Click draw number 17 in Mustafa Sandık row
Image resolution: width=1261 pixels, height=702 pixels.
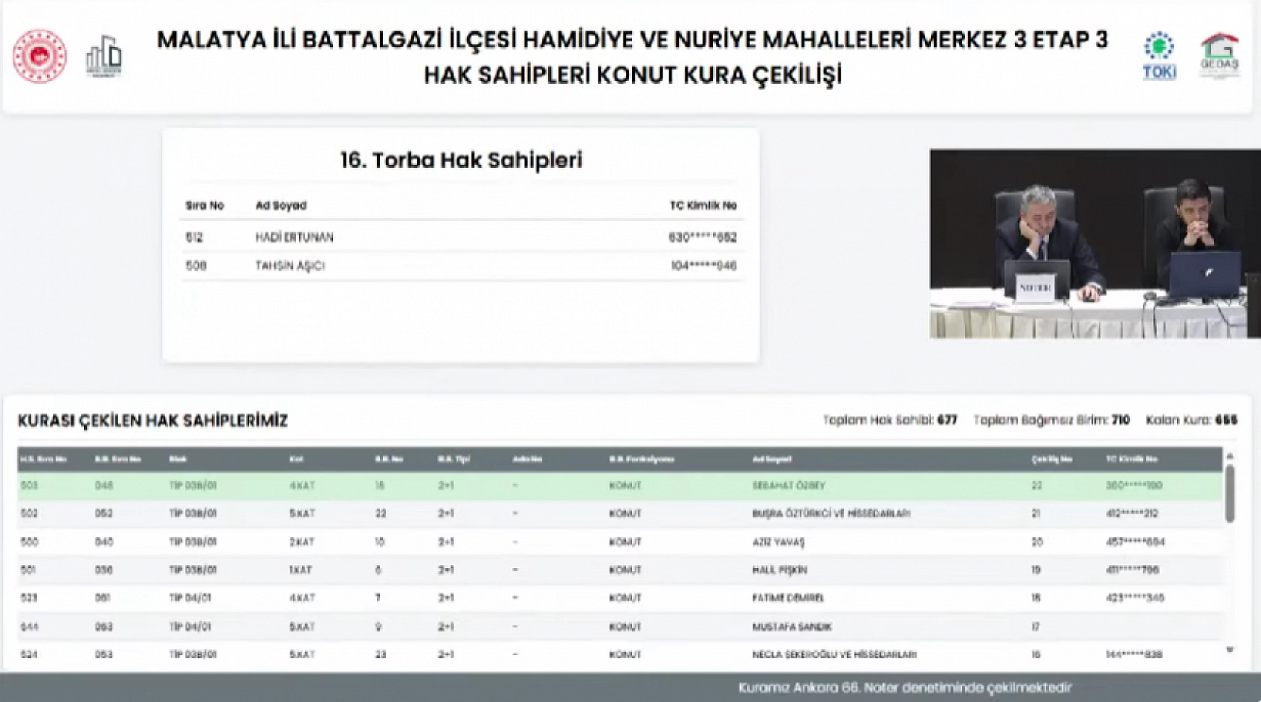click(1035, 626)
